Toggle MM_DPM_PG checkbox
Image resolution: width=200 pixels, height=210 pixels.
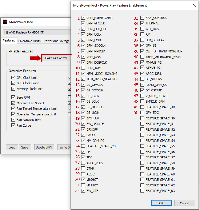point(83,141)
